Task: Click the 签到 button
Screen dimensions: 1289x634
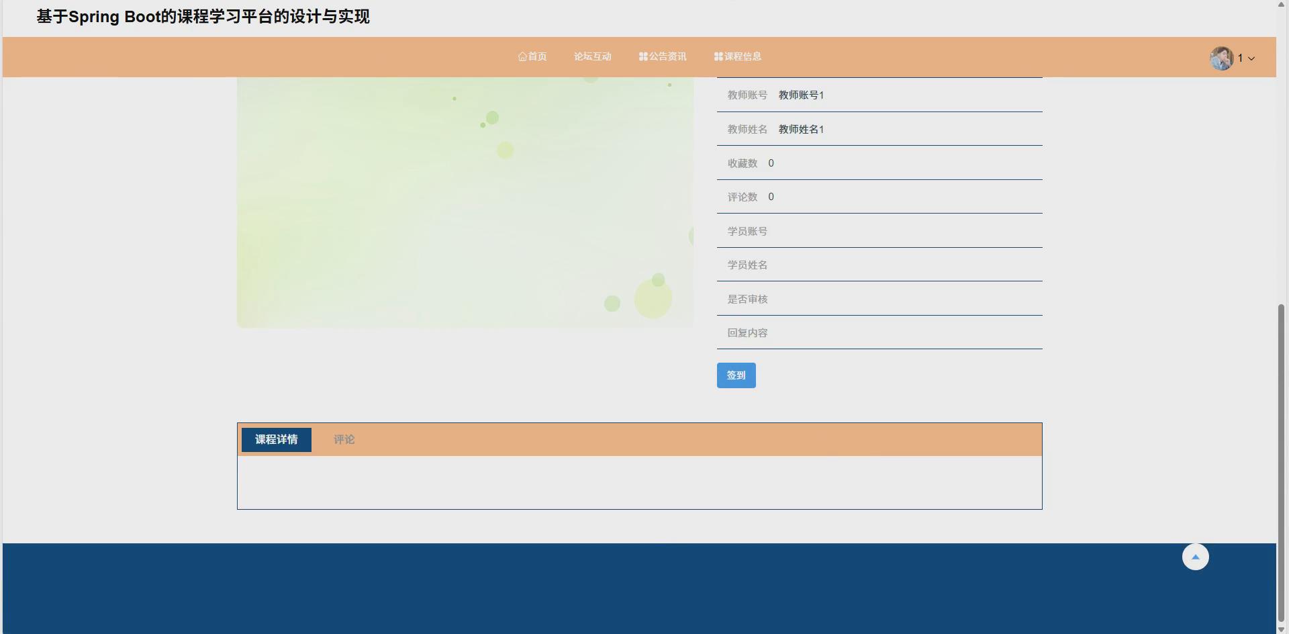Action: [x=736, y=375]
